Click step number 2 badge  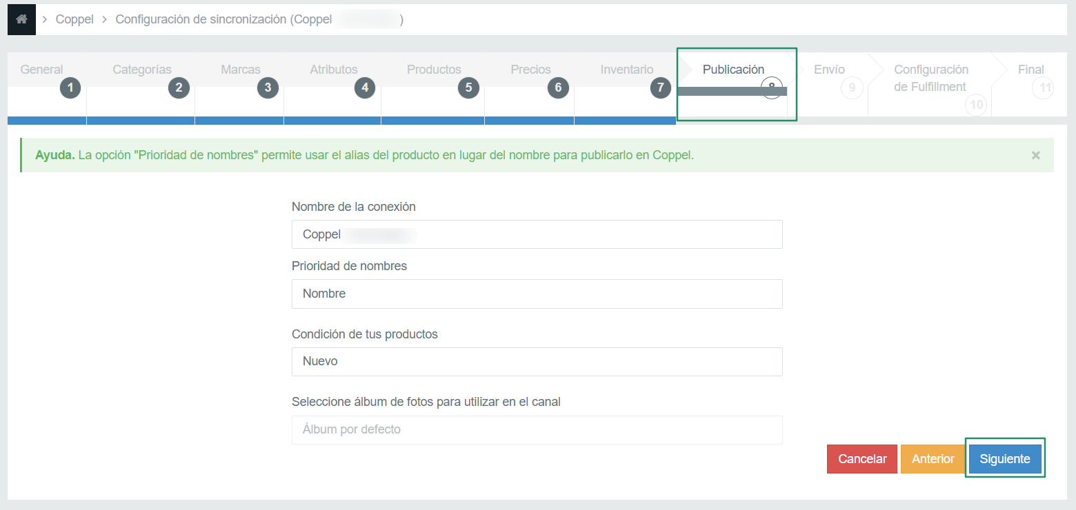point(179,88)
